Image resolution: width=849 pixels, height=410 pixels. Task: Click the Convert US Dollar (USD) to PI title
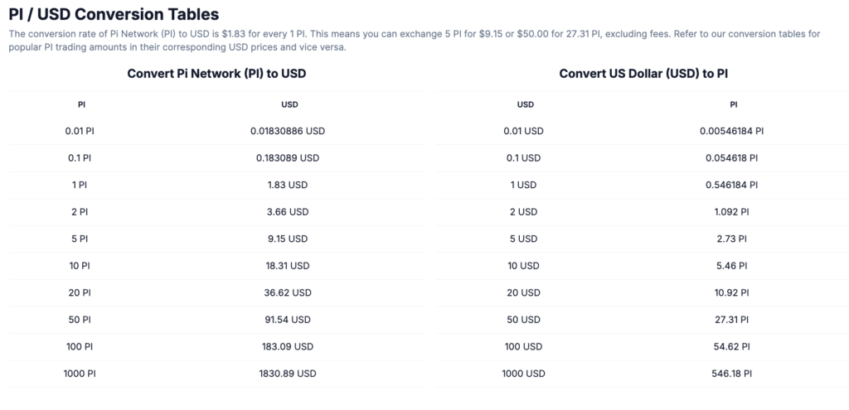643,74
